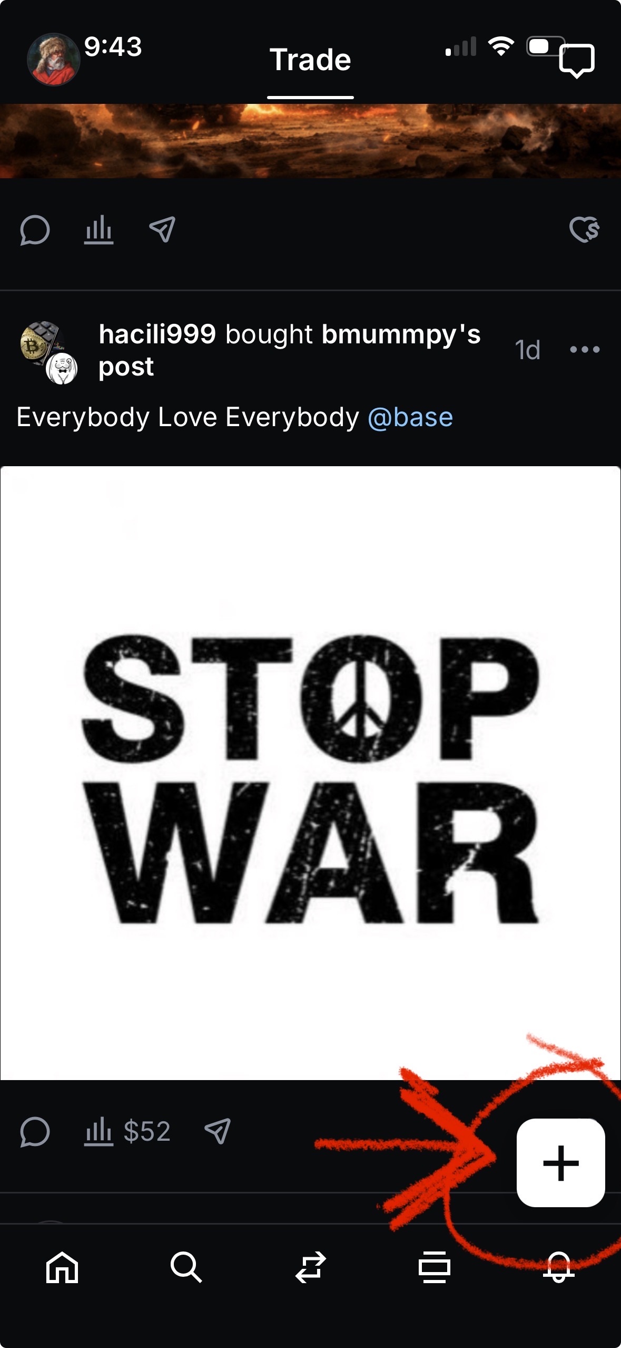The width and height of the screenshot is (621, 1348).
Task: Create a new post with the plus button
Action: tap(560, 1162)
